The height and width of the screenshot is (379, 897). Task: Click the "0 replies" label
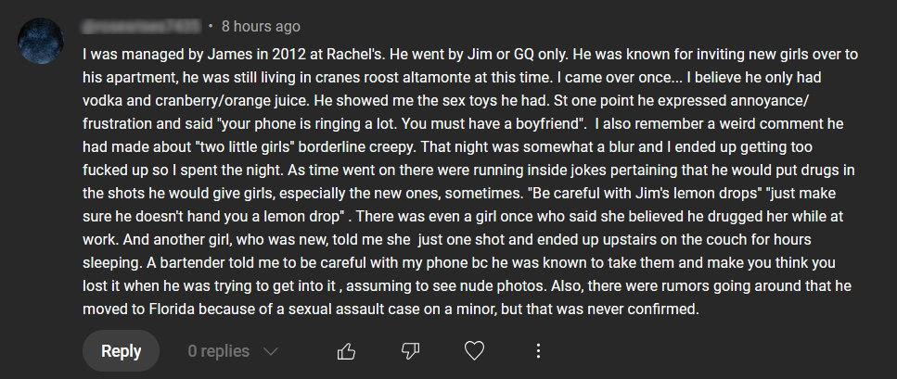tap(218, 352)
